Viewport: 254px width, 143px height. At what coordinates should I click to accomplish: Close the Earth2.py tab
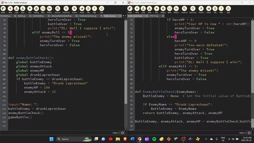pos(30,16)
